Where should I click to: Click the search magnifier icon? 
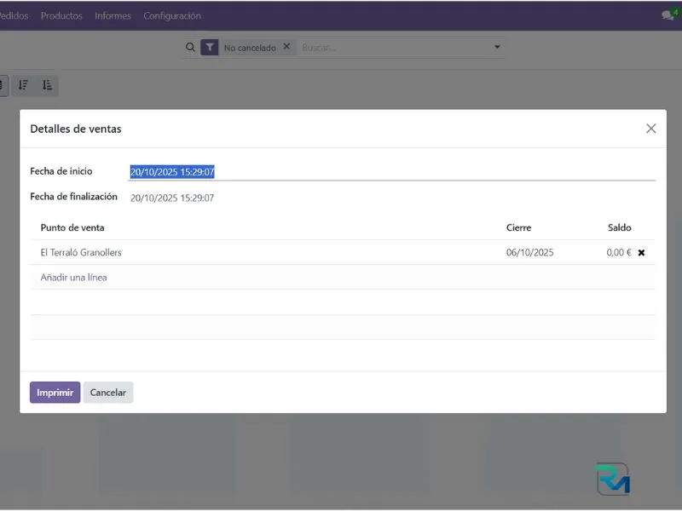[190, 48]
